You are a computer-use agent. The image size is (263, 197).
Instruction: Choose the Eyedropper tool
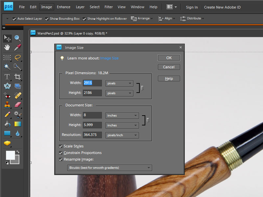coord(17,48)
